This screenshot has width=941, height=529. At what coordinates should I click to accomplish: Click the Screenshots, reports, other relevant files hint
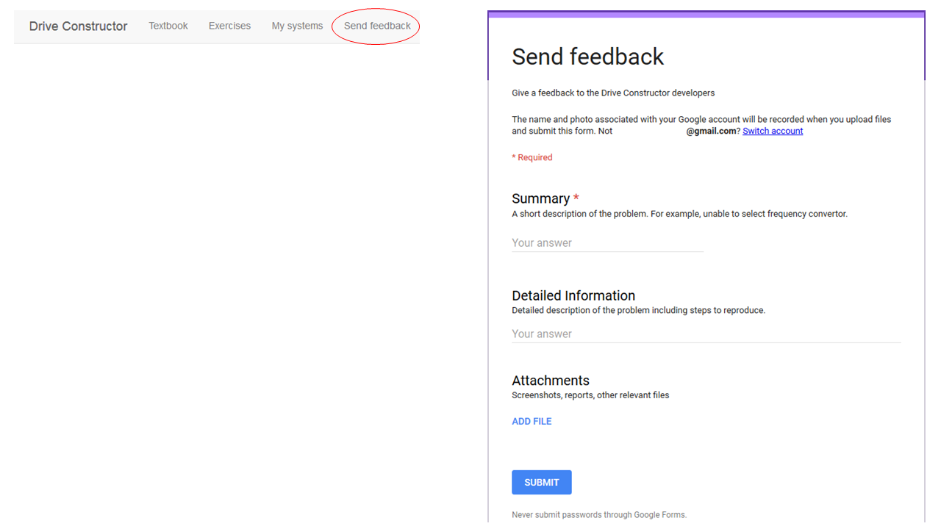click(590, 395)
